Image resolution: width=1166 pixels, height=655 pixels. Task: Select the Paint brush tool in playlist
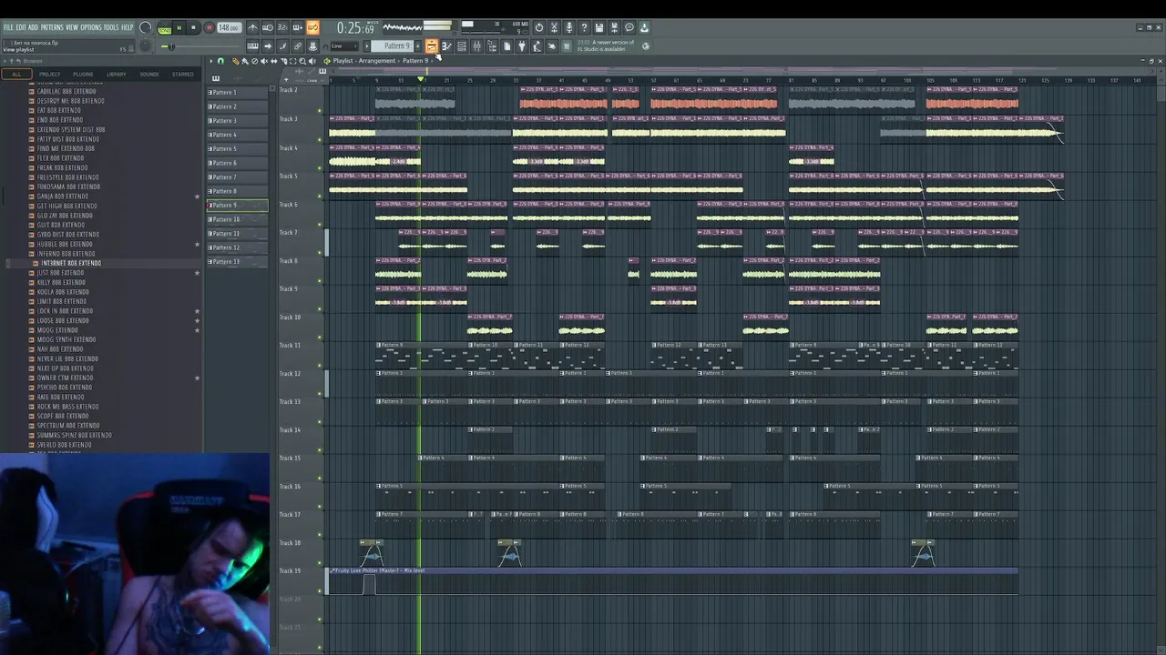pos(244,61)
